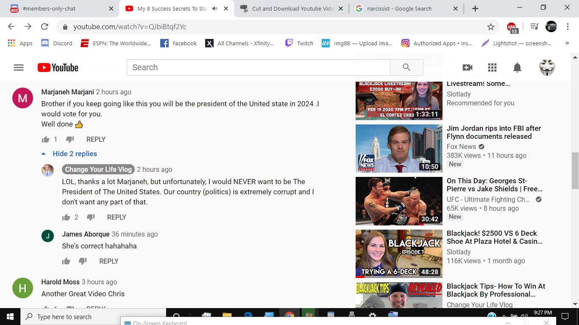Open Jim Jordan Fox News video thumbnail

pos(399,148)
